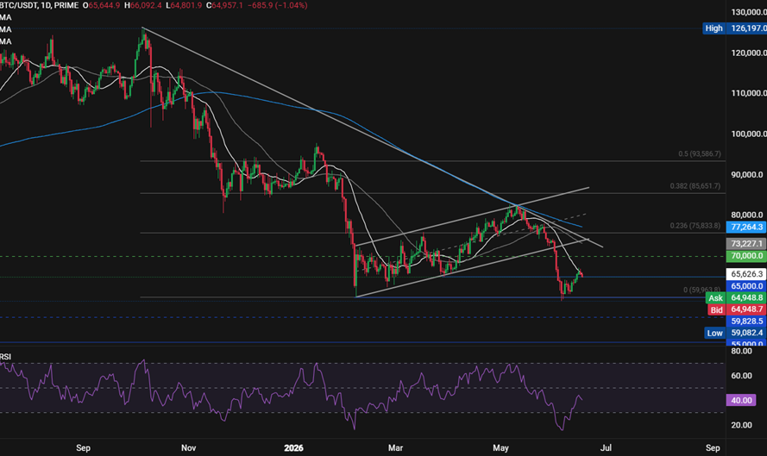This screenshot has width=767, height=456.
Task: Click the Bid price 64,948.7
Action: point(746,309)
